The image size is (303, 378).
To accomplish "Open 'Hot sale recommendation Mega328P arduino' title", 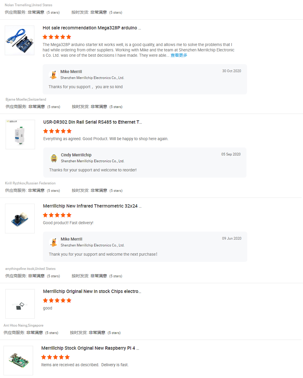I will pos(92,28).
